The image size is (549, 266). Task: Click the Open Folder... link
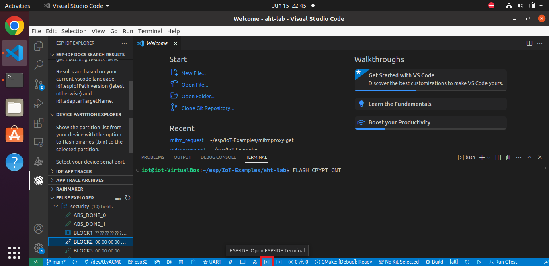tap(198, 96)
